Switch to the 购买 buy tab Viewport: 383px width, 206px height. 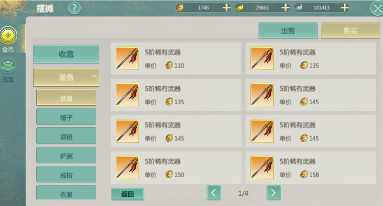tap(351, 31)
